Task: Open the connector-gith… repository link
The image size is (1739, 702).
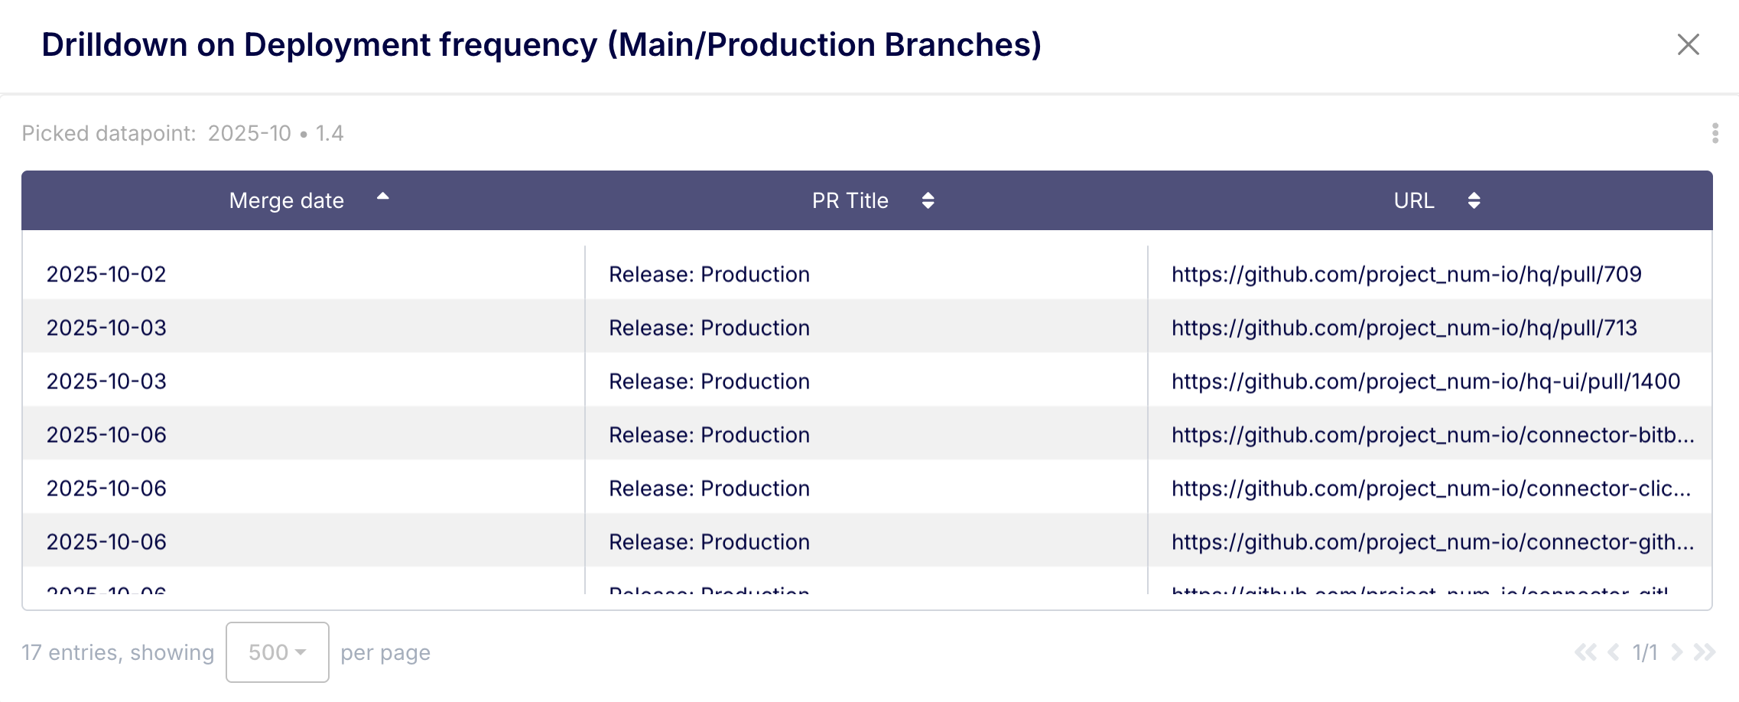Action: click(1432, 542)
